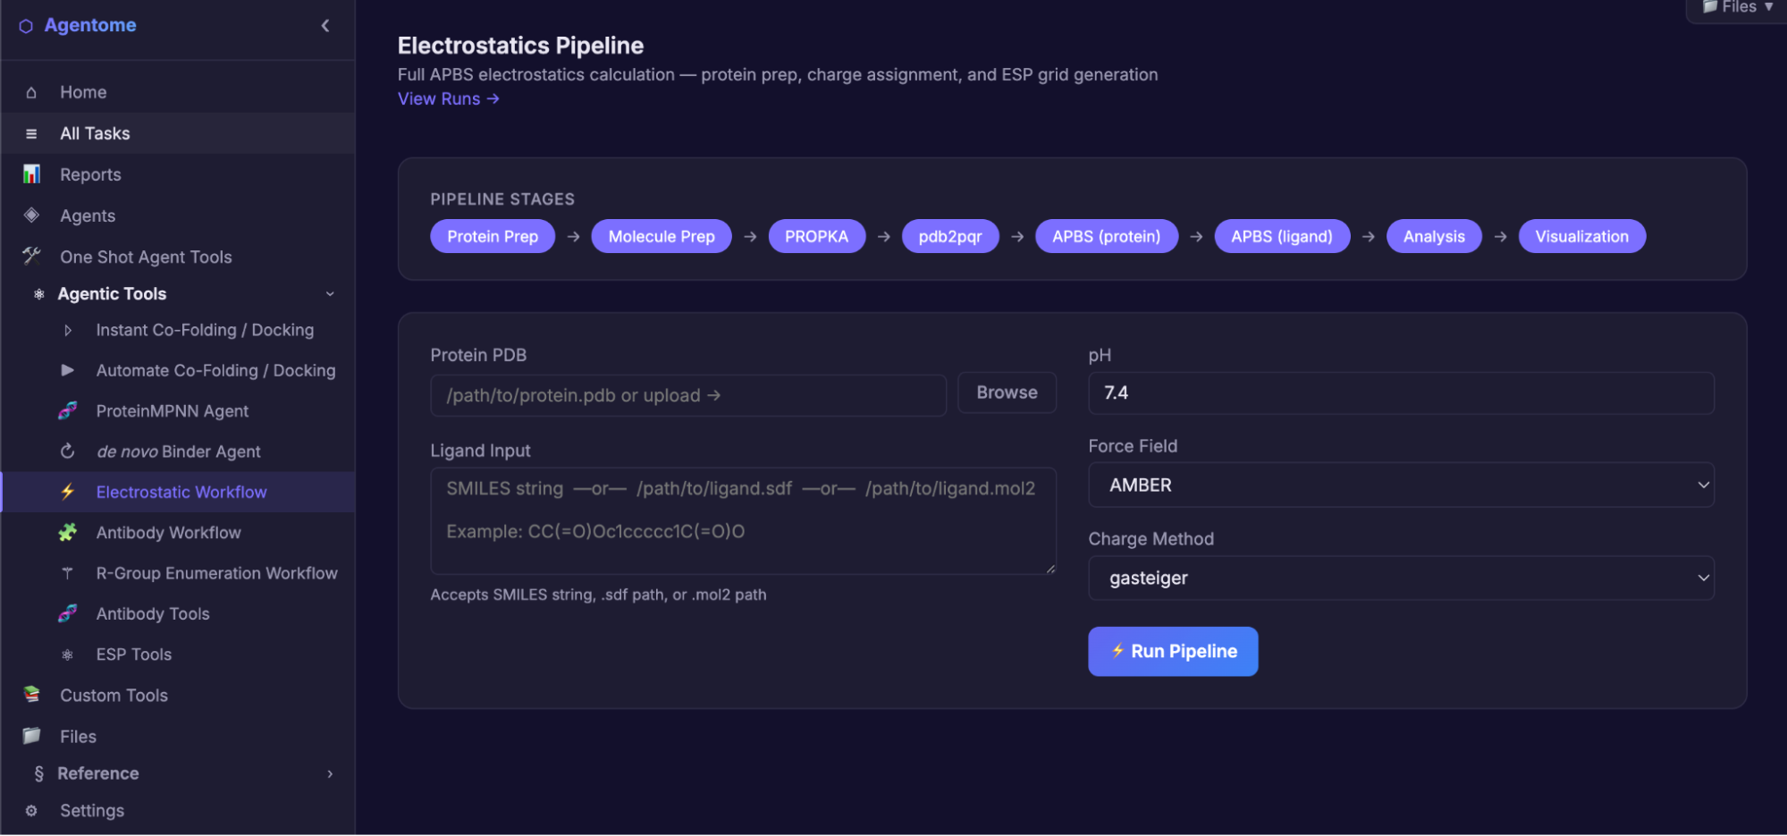Click the R-Group Enumeration Workflow icon

click(x=68, y=573)
